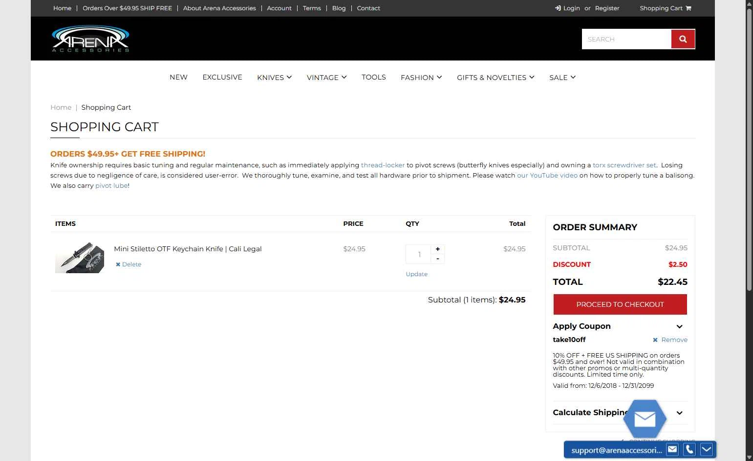The height and width of the screenshot is (461, 753).
Task: Open the thread-locker link
Action: (x=383, y=165)
